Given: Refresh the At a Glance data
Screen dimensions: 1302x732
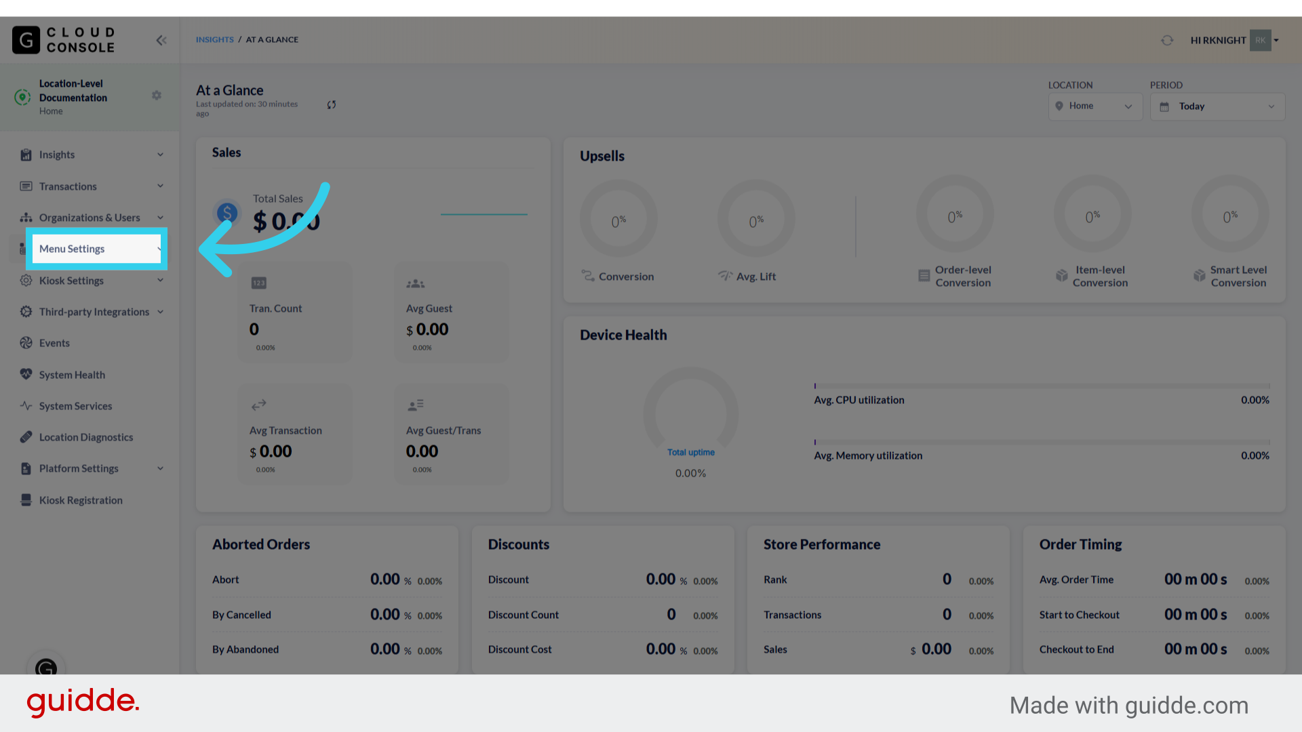Looking at the screenshot, I should coord(332,105).
